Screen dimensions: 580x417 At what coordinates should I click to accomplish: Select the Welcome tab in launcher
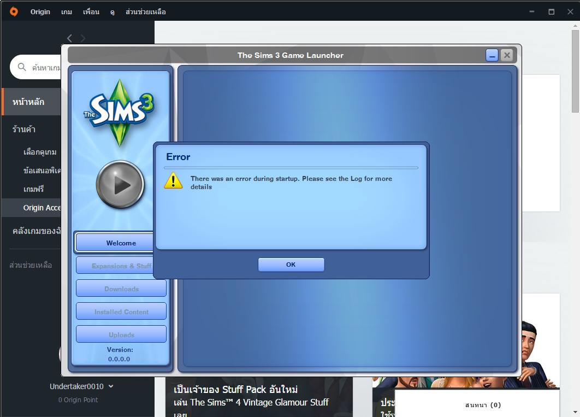pos(114,243)
